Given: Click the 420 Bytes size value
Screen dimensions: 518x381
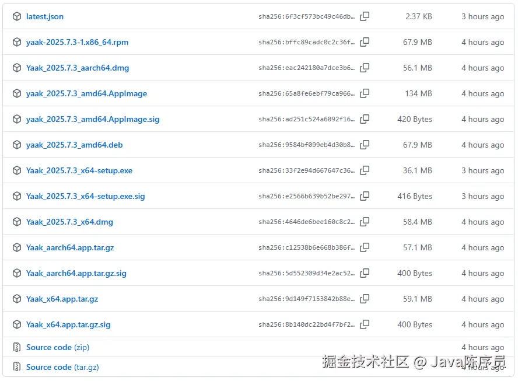Looking at the screenshot, I should [x=415, y=119].
